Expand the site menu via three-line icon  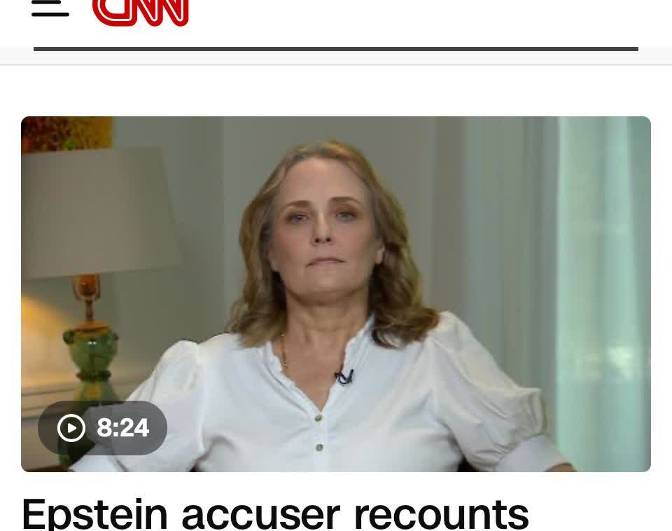tap(50, 8)
